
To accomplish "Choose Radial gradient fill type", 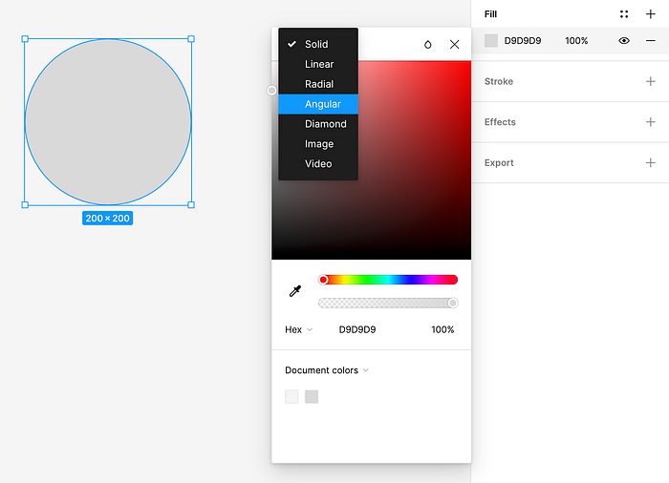I will (318, 84).
